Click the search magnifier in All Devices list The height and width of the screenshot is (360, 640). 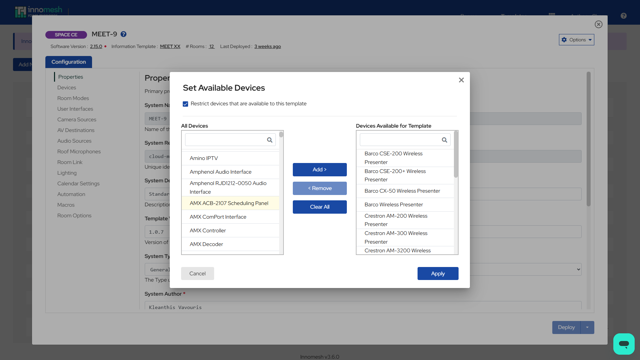(x=269, y=140)
